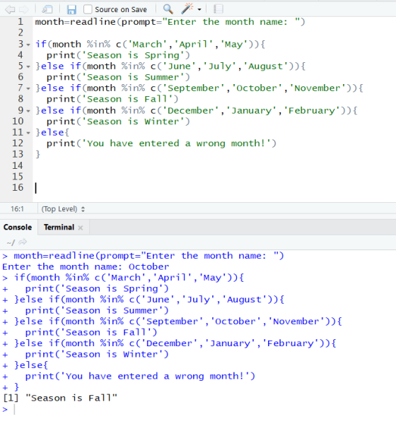Collapse the code fold arrow at line 3

tap(28, 45)
